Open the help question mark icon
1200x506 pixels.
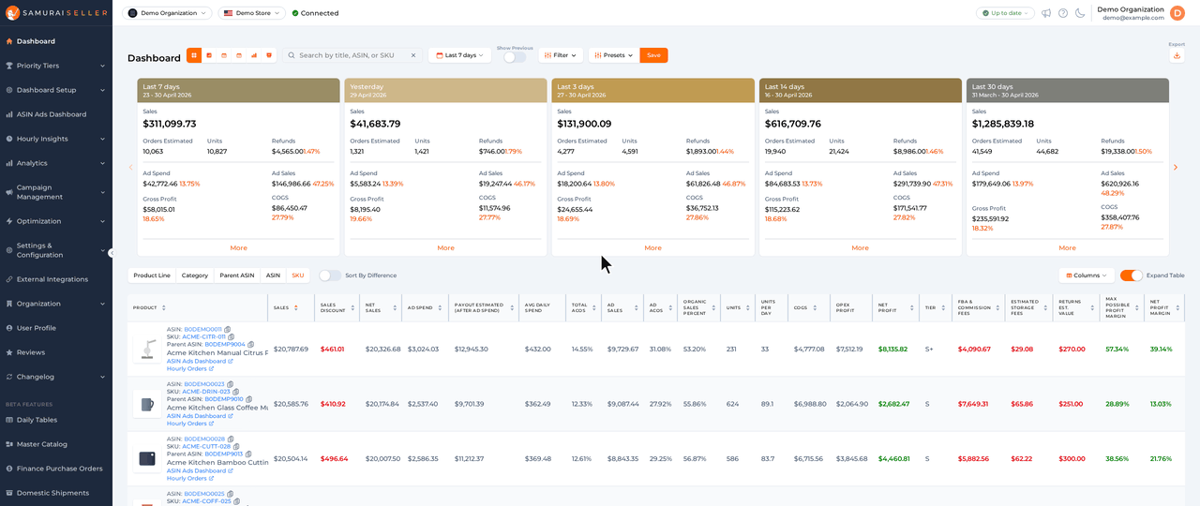point(1063,13)
